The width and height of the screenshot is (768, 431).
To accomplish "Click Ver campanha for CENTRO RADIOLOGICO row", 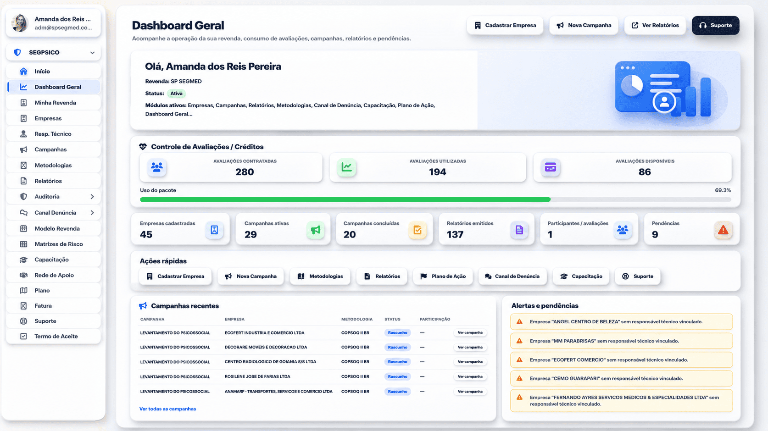I will [x=470, y=362].
